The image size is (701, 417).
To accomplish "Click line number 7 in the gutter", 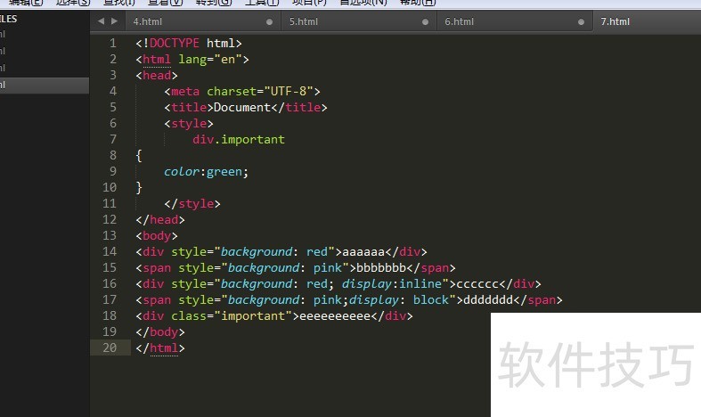I will pyautogui.click(x=113, y=139).
